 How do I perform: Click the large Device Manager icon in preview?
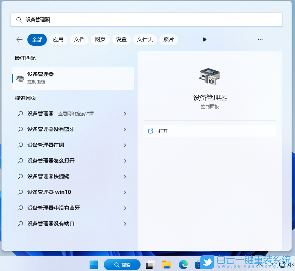210,76
